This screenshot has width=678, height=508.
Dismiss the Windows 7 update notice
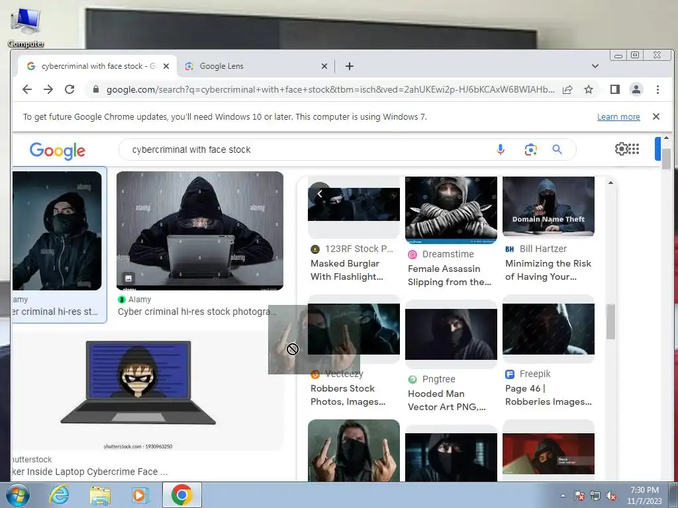(x=656, y=116)
